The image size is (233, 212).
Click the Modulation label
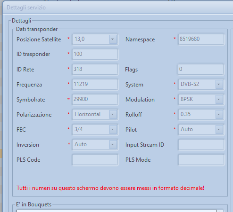pyautogui.click(x=140, y=100)
